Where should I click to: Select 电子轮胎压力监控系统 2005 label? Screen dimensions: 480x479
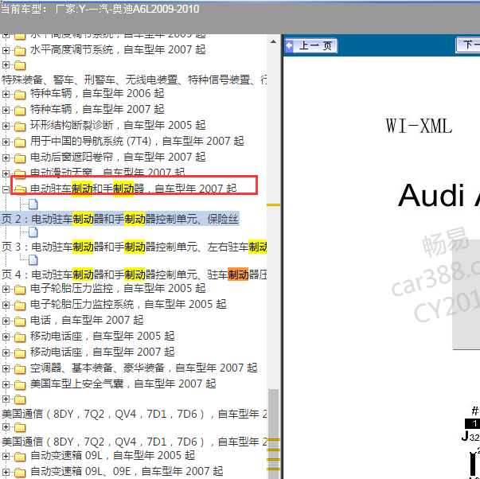(x=128, y=304)
